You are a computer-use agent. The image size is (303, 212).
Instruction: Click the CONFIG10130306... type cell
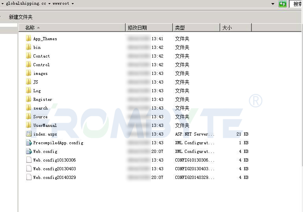pyautogui.click(x=195, y=160)
